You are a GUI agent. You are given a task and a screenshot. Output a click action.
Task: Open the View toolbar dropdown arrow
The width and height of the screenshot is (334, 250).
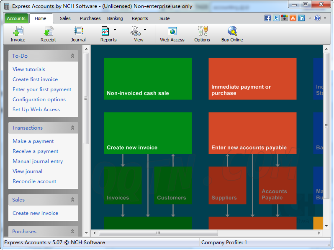[x=145, y=30]
